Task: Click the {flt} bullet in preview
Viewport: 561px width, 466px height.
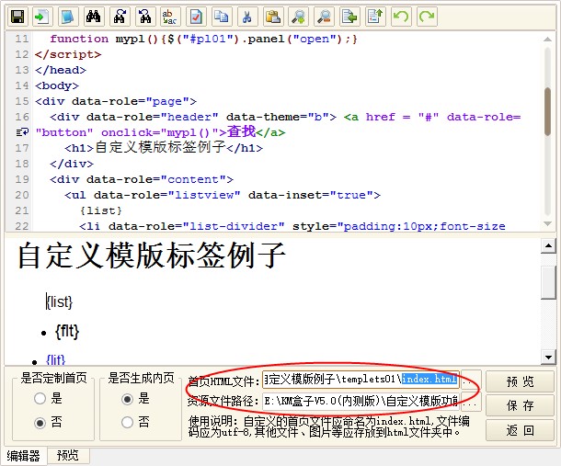Action: (67, 332)
